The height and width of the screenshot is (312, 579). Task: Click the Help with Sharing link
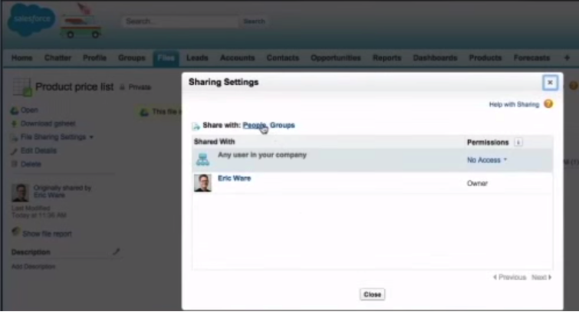click(x=514, y=104)
